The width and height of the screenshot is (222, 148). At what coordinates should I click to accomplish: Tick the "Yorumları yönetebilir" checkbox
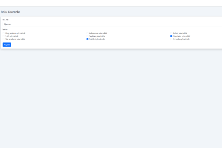(171, 39)
